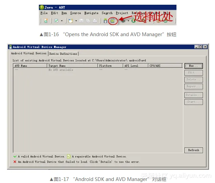Open the Android Virtual Device Manager toolbar icon
Screen dimensions: 215x183
[113, 21]
